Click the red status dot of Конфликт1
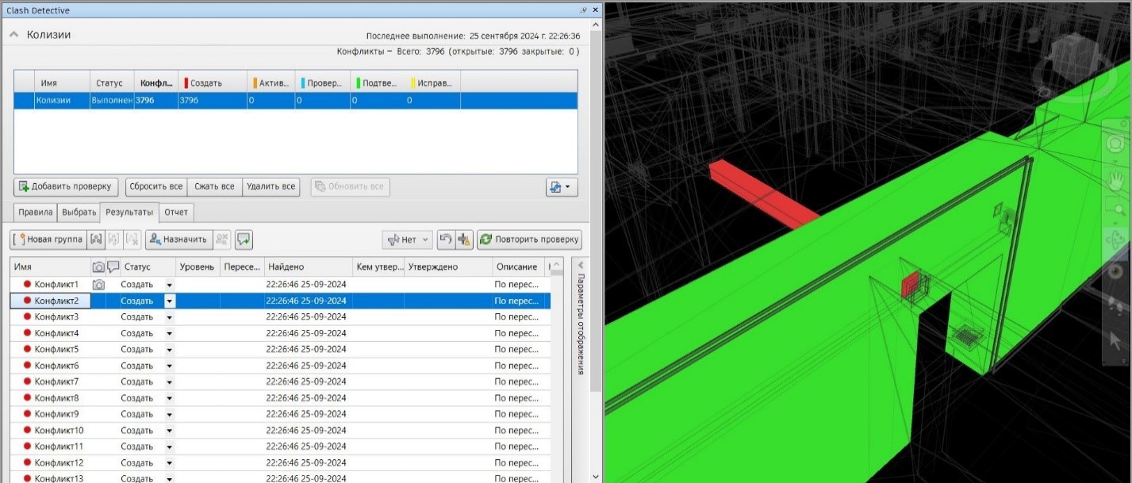Screen dimensions: 1132x483 pos(27,284)
